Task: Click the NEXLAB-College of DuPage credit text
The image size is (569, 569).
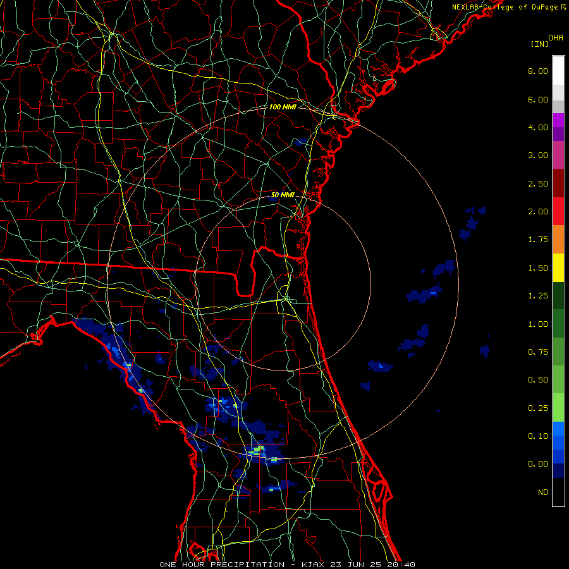Action: coord(509,7)
